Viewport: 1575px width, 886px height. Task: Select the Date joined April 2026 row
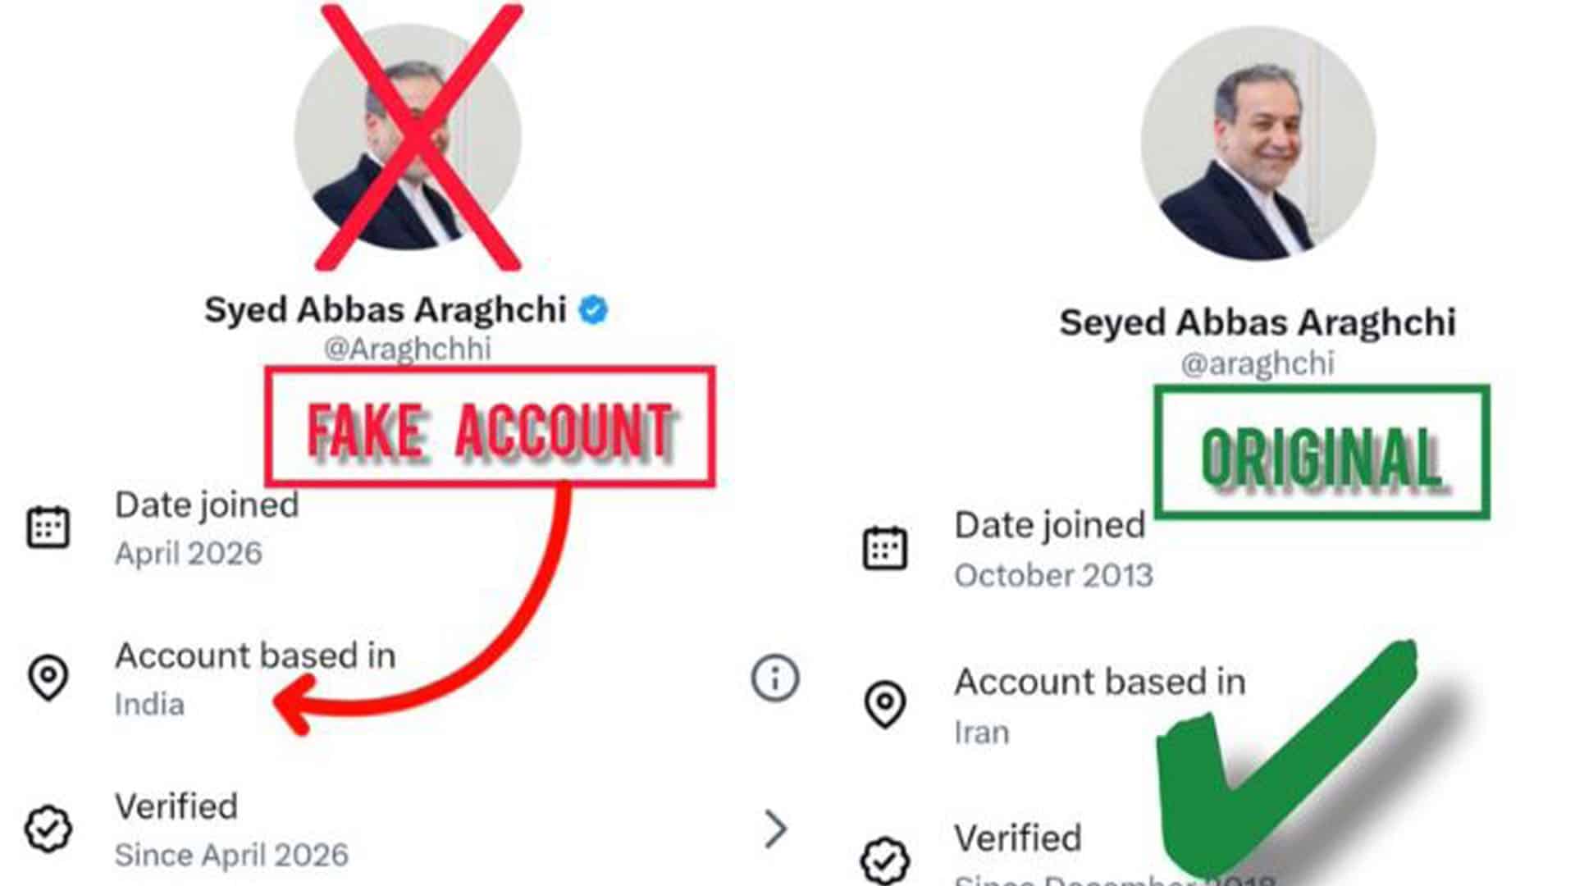pyautogui.click(x=206, y=528)
